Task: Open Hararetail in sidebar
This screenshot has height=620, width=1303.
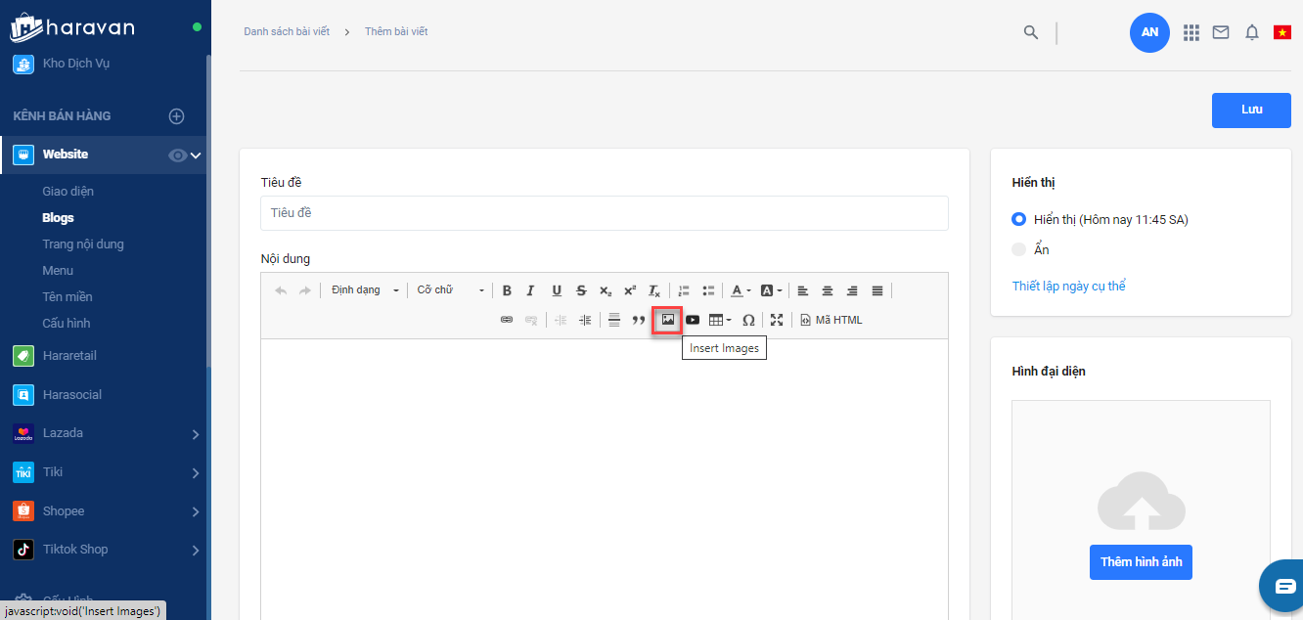Action: pos(69,356)
